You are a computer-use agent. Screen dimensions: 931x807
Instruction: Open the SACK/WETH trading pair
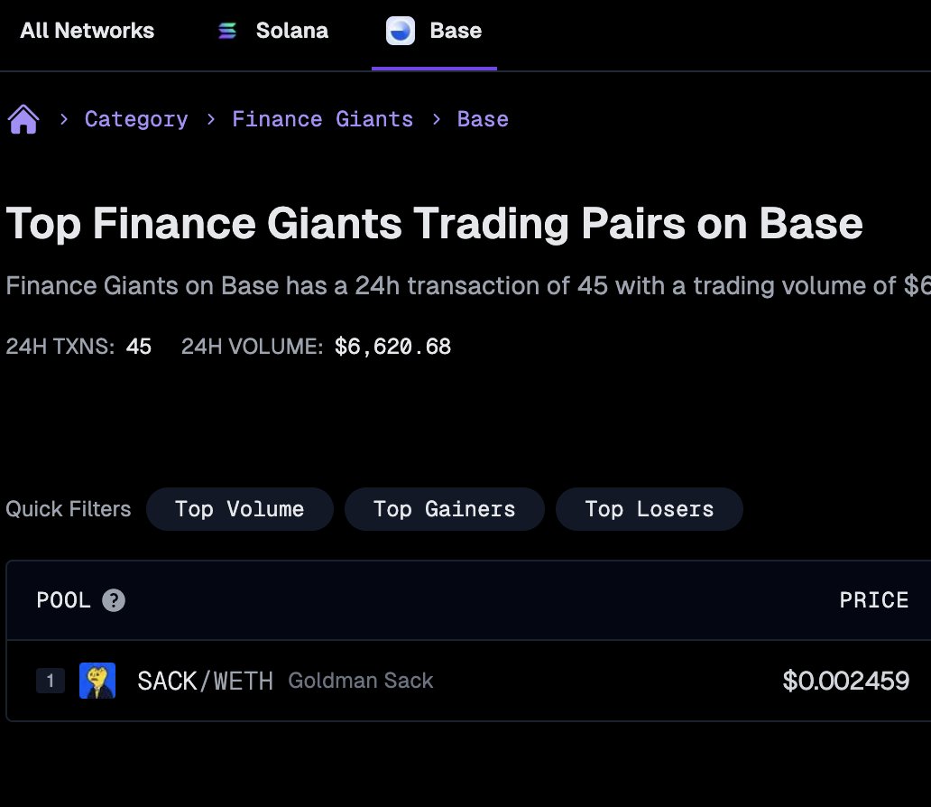point(206,681)
